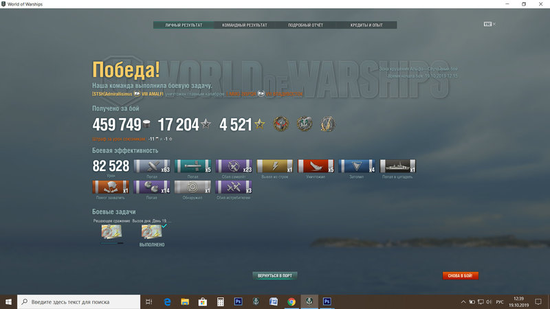Open the notification center icon

tap(538, 301)
